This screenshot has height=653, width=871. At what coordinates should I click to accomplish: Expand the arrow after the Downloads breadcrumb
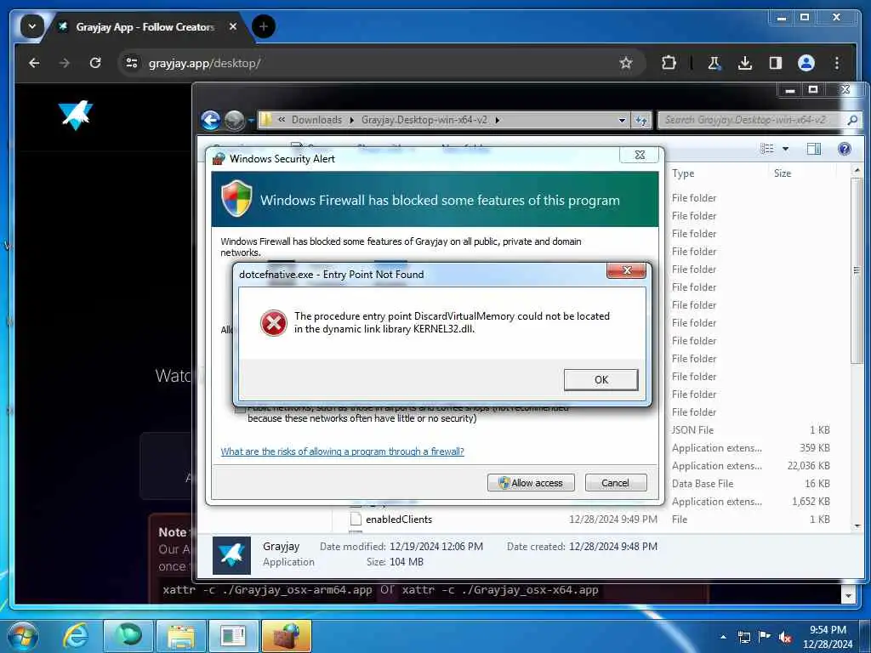click(x=351, y=120)
